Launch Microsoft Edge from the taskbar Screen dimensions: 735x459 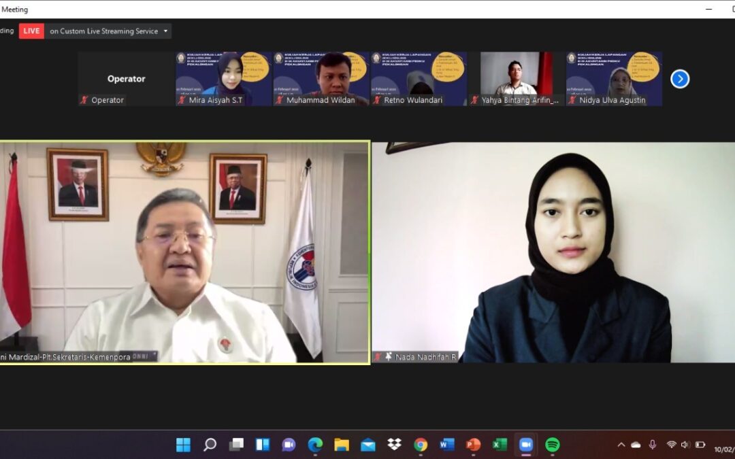(315, 445)
